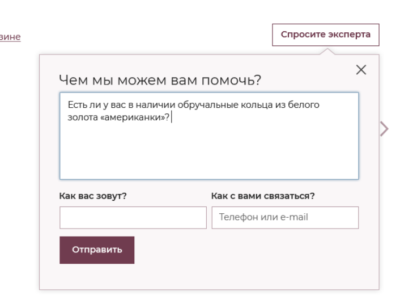Click the Как с вами связаться? label

click(x=263, y=196)
